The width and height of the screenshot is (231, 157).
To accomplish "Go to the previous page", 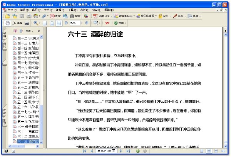I will 92,151.
